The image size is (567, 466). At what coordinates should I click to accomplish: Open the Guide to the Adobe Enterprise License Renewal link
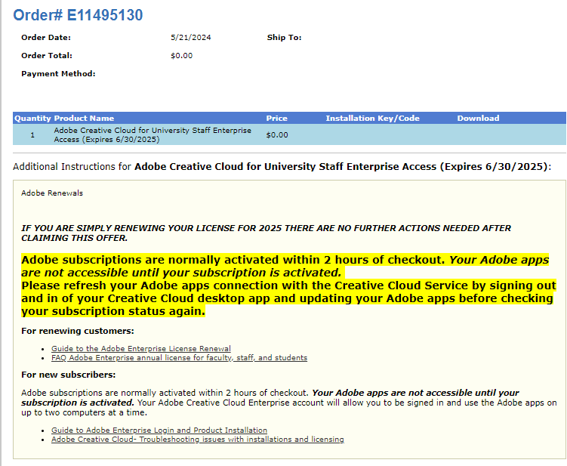point(141,348)
